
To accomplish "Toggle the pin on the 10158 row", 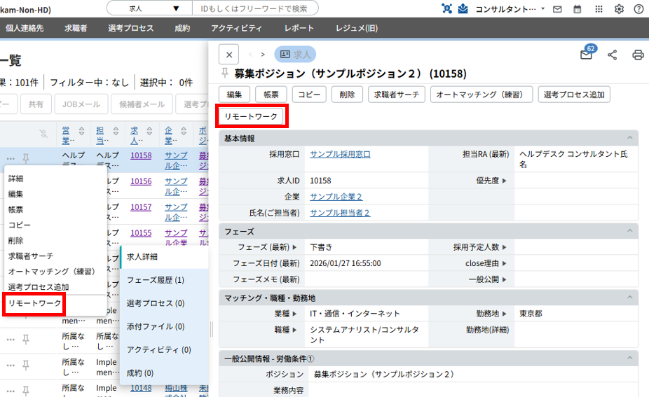I will [26, 158].
